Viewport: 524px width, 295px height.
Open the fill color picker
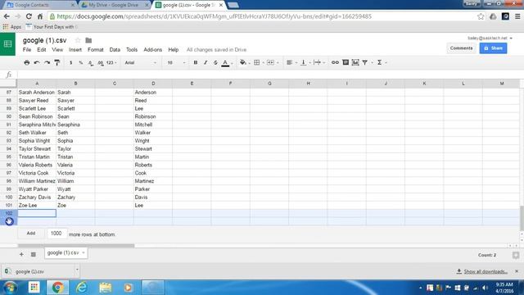(244, 62)
